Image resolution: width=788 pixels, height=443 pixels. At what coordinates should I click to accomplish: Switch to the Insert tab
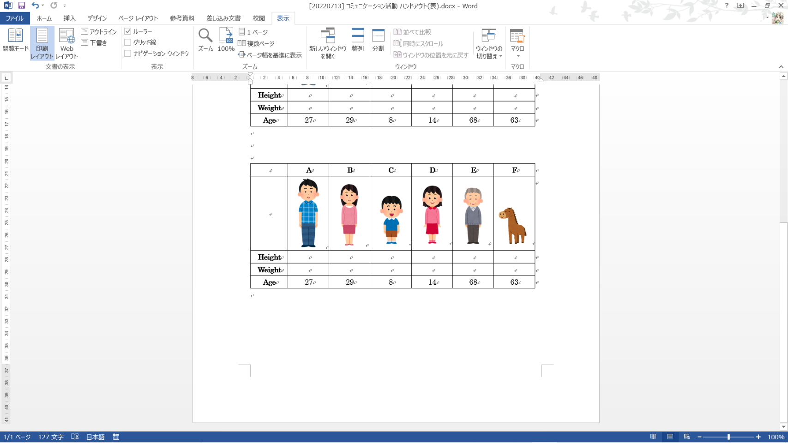pos(69,18)
